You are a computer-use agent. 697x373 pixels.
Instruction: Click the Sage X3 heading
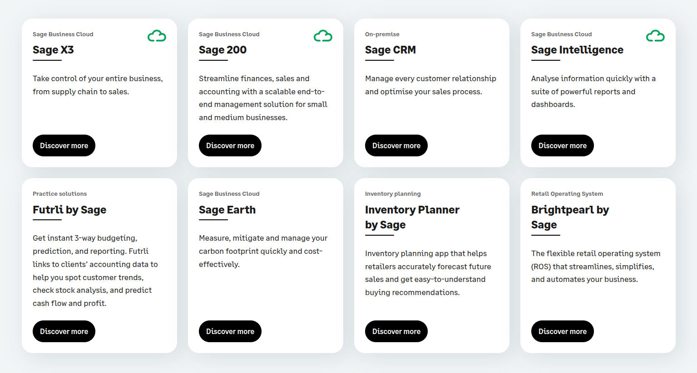[x=53, y=50]
